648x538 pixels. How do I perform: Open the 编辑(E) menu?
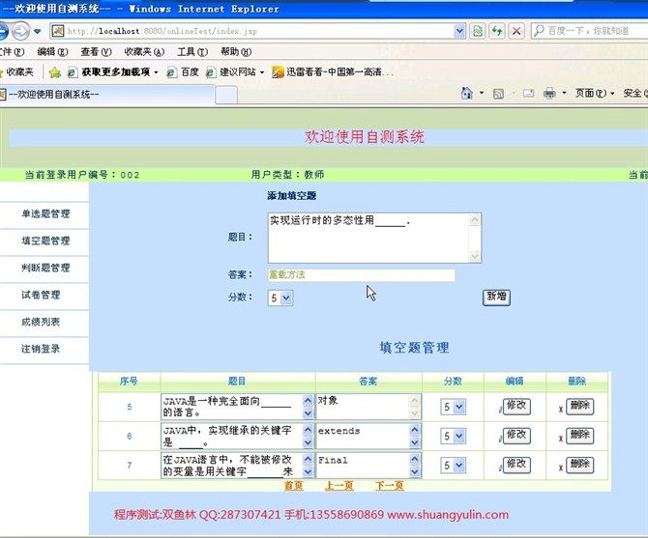(52, 52)
